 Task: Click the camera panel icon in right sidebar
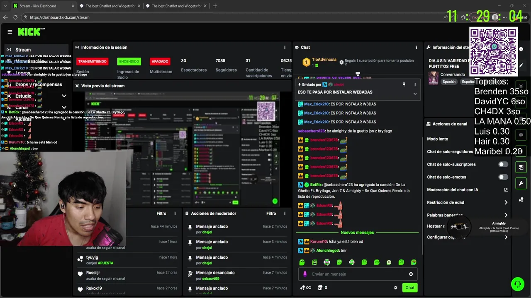coord(521,167)
